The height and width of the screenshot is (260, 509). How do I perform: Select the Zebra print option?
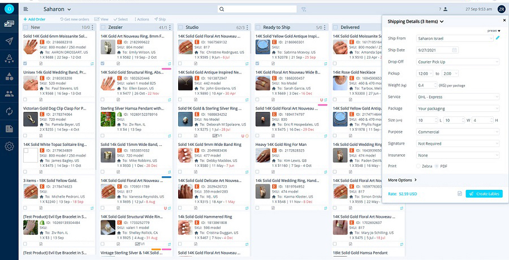click(419, 166)
